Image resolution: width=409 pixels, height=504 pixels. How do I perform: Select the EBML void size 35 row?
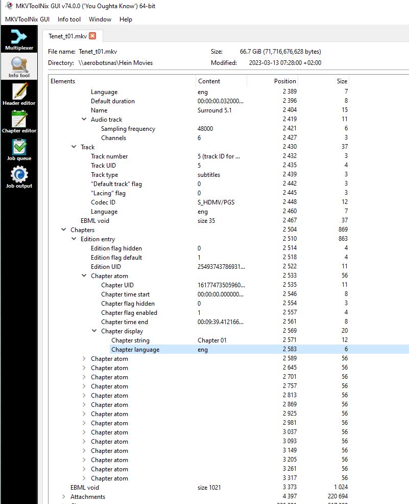tap(229, 220)
